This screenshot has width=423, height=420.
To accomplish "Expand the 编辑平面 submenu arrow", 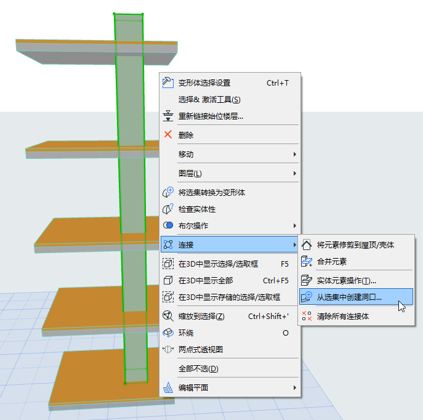I will point(294,387).
